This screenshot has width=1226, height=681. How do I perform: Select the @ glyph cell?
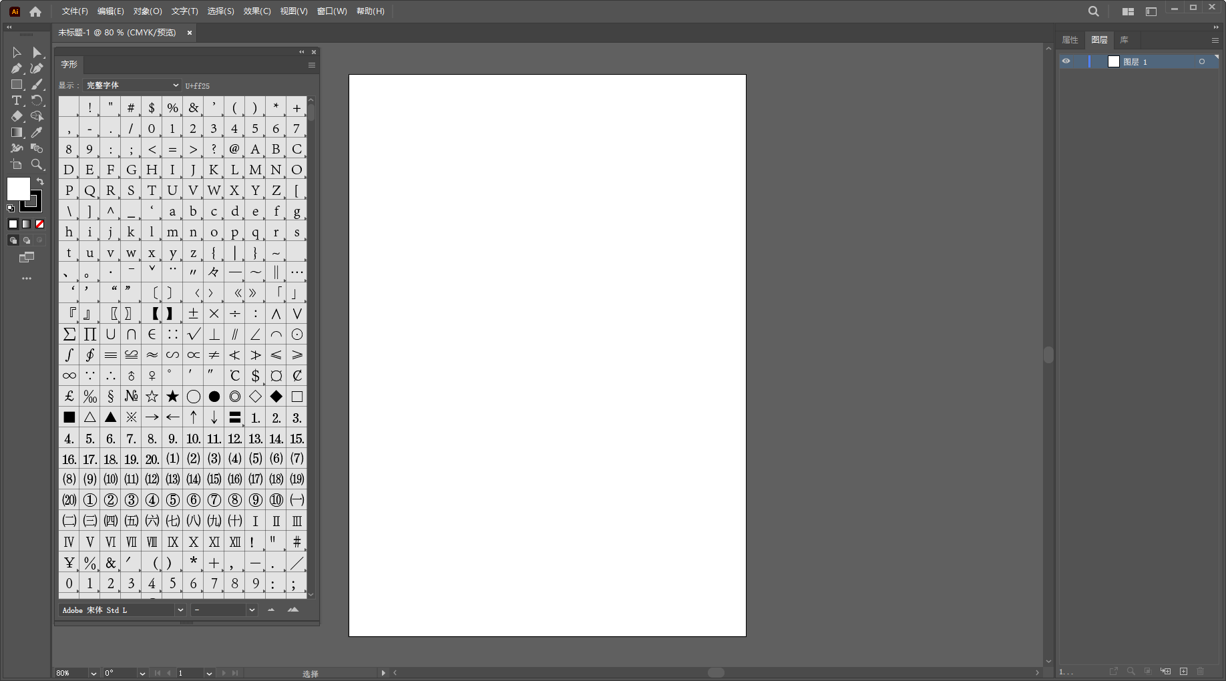pyautogui.click(x=234, y=149)
